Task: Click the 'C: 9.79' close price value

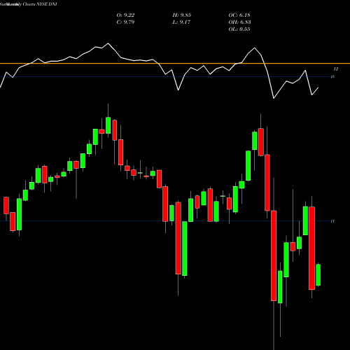Action: click(125, 22)
